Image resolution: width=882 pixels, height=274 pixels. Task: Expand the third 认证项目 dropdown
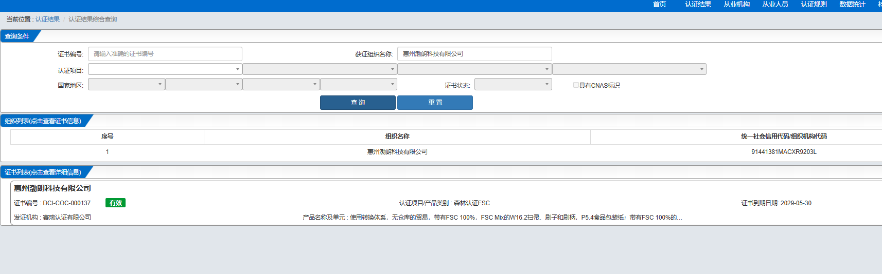click(474, 69)
